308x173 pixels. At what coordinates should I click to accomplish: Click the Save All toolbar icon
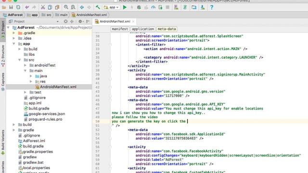[11, 8]
